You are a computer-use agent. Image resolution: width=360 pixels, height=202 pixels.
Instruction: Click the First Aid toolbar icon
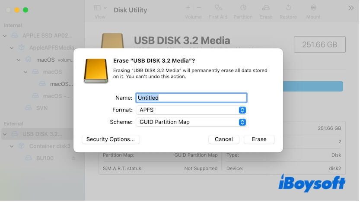(x=217, y=8)
